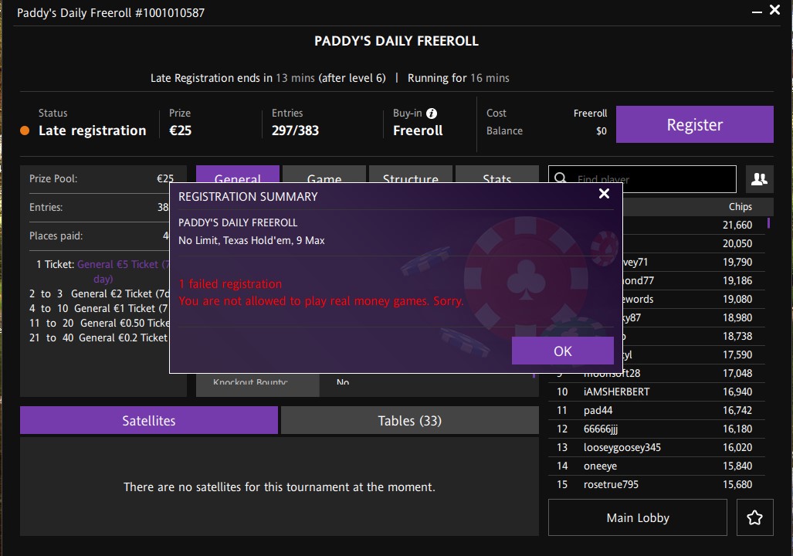The image size is (793, 556).
Task: Select player iAMSHERBERT in the list
Action: click(x=656, y=392)
